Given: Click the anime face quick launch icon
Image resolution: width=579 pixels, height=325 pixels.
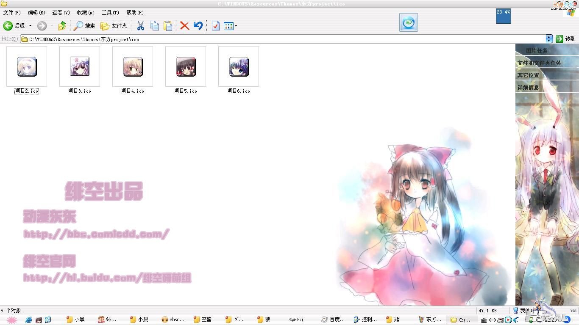Looking at the screenshot, I should coord(39,320).
